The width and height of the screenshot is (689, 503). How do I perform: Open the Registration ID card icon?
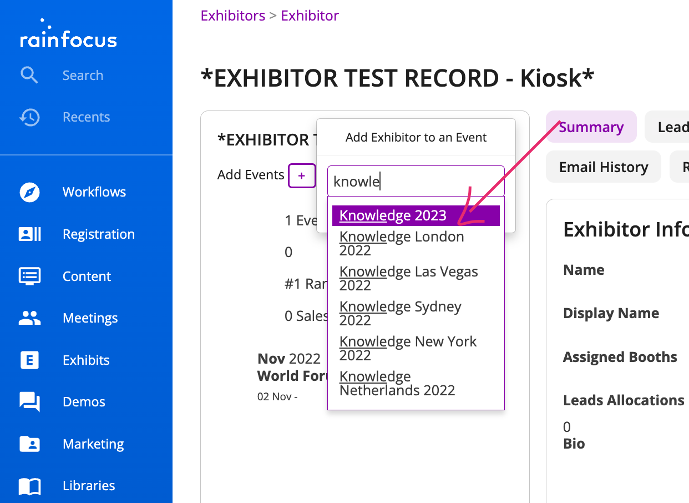(29, 234)
